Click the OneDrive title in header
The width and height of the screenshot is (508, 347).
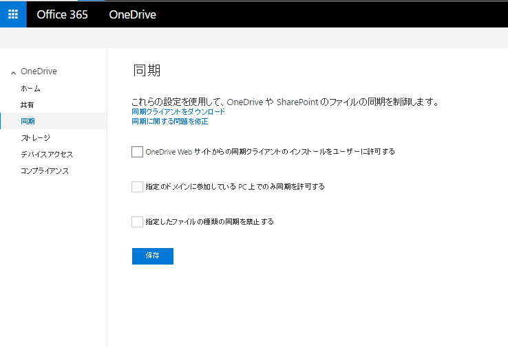[133, 14]
